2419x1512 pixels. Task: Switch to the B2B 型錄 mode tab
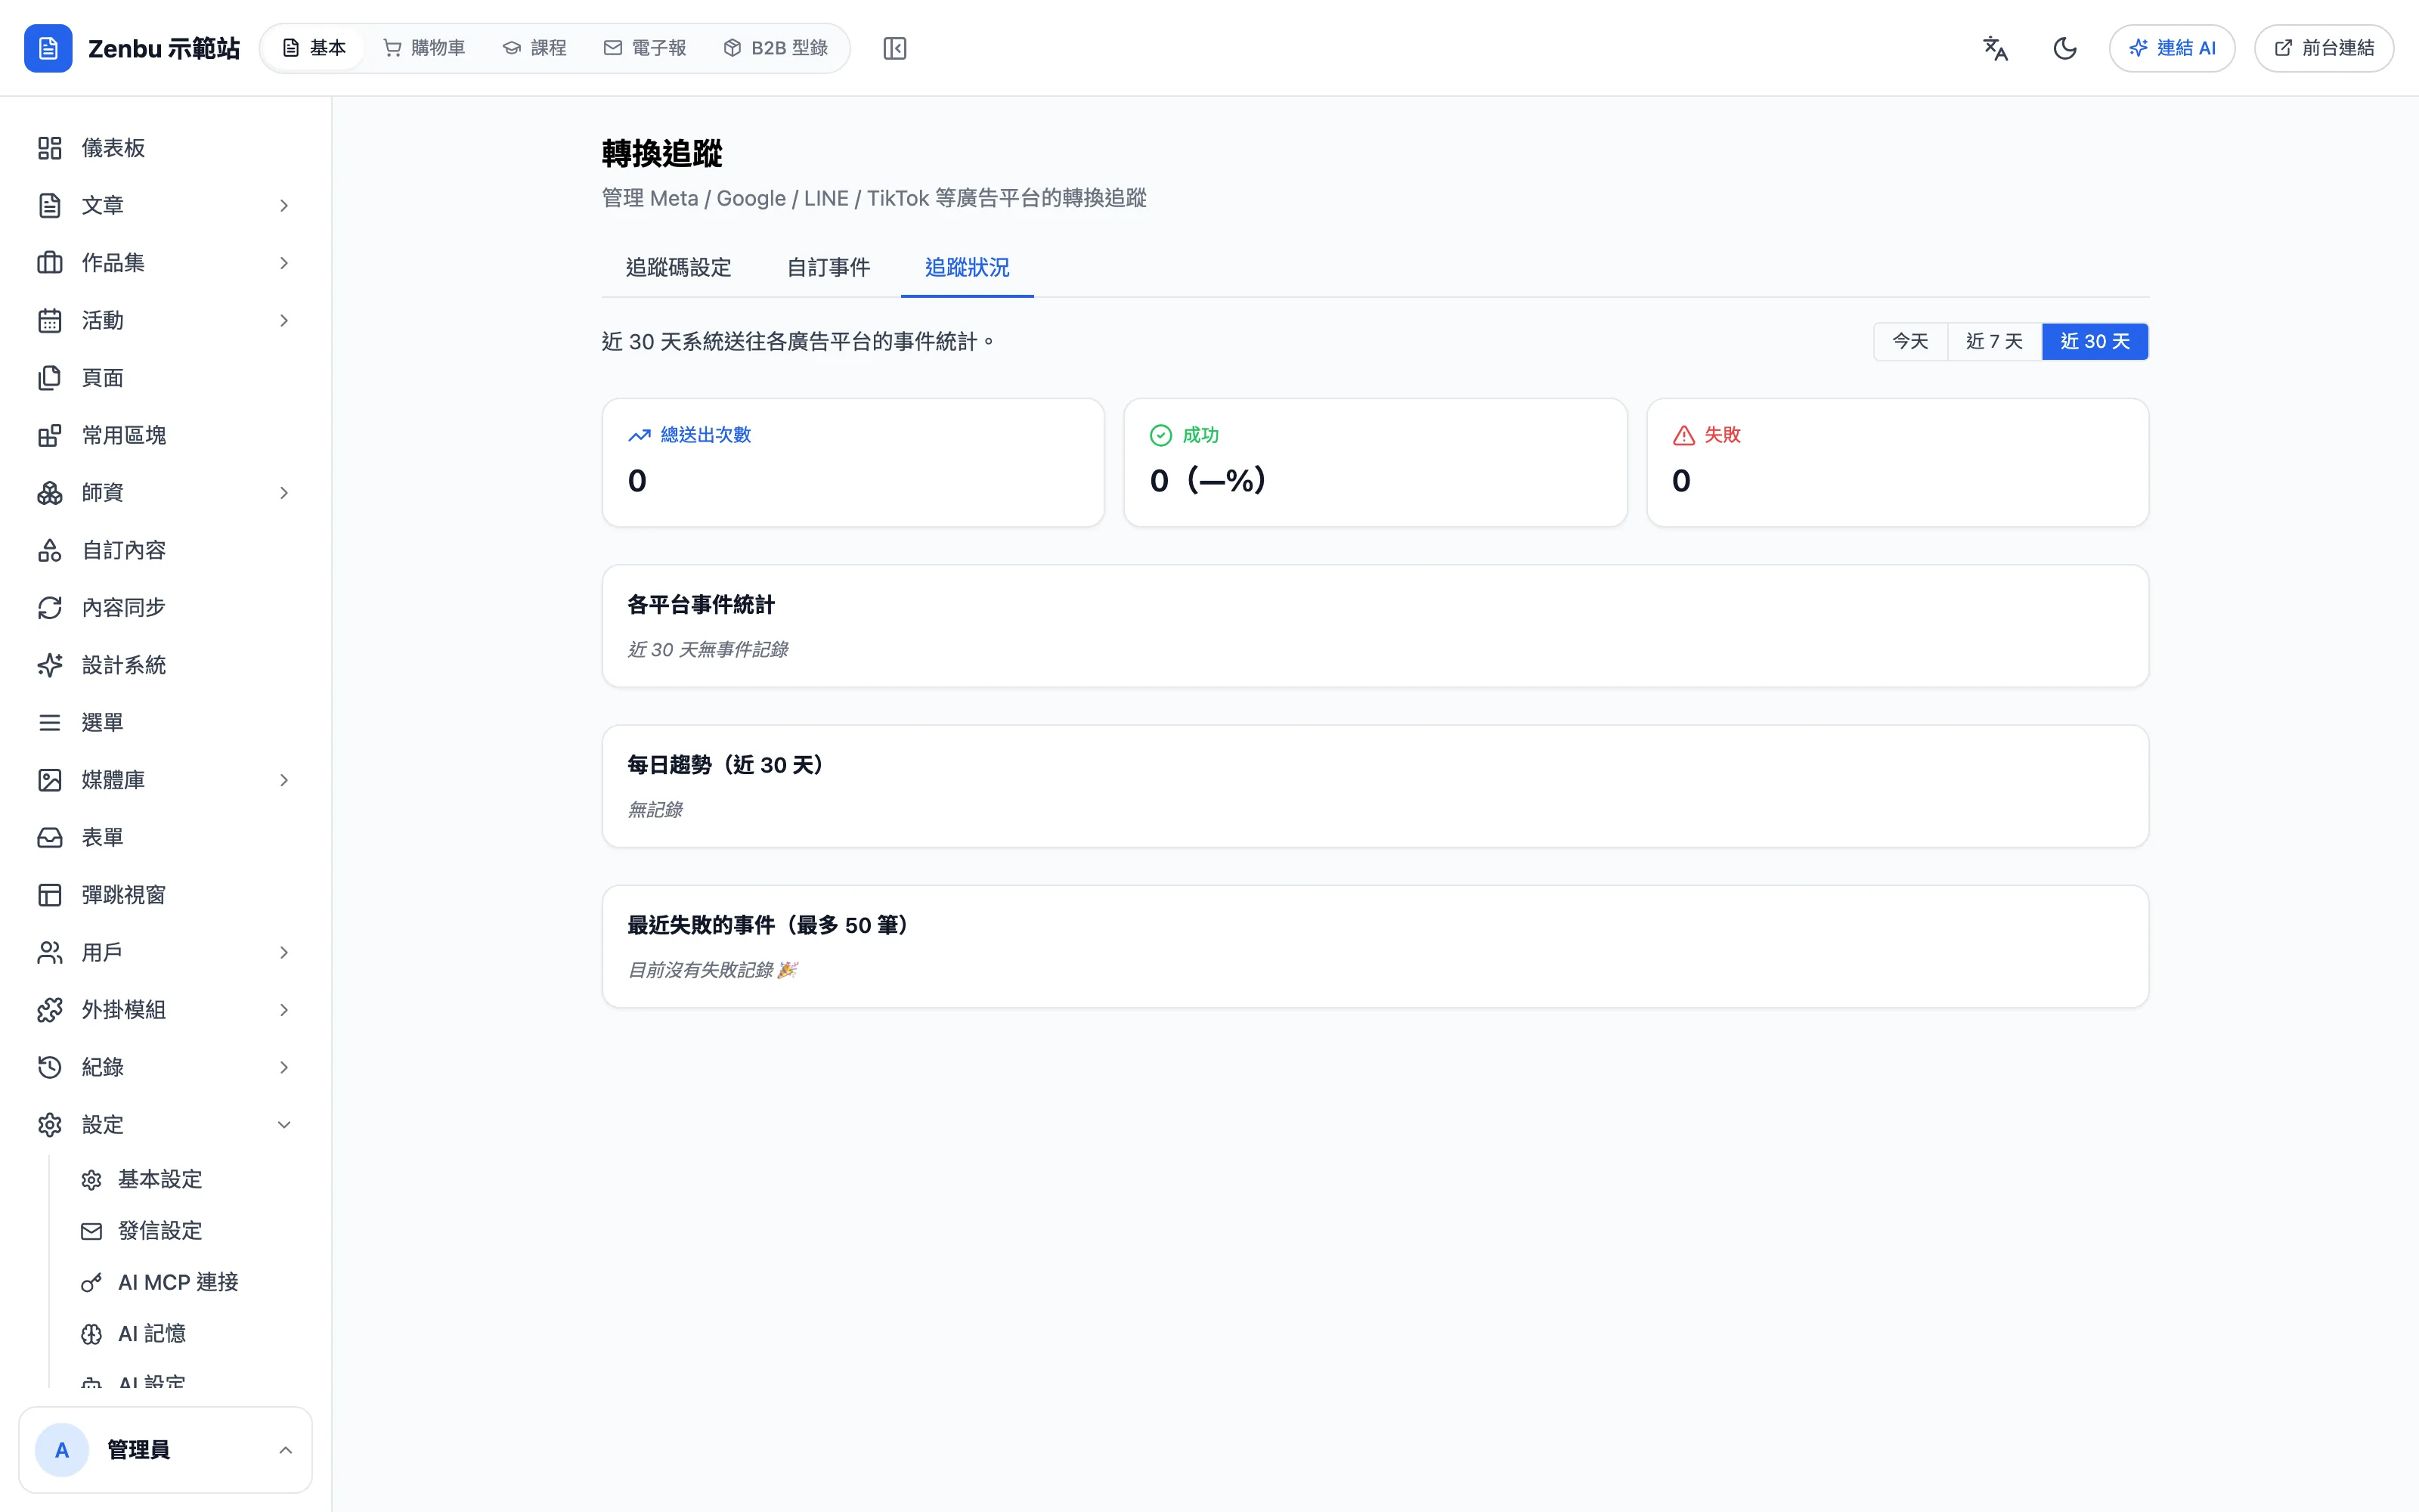776,48
